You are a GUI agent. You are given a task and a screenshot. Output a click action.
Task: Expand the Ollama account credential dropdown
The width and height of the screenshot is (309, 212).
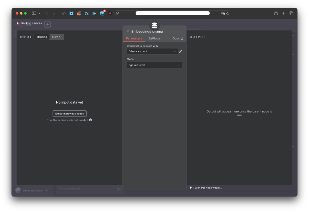click(x=152, y=51)
